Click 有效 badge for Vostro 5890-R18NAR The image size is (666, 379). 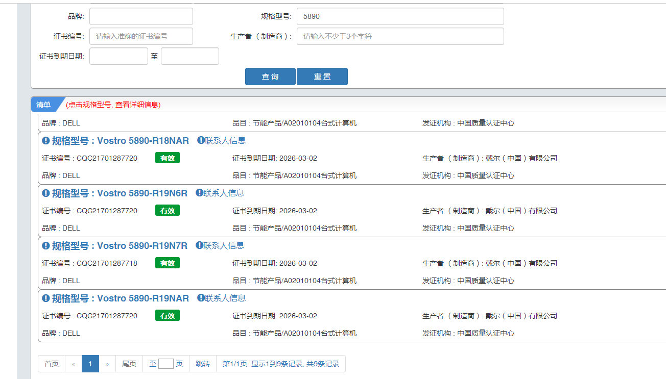click(x=168, y=158)
